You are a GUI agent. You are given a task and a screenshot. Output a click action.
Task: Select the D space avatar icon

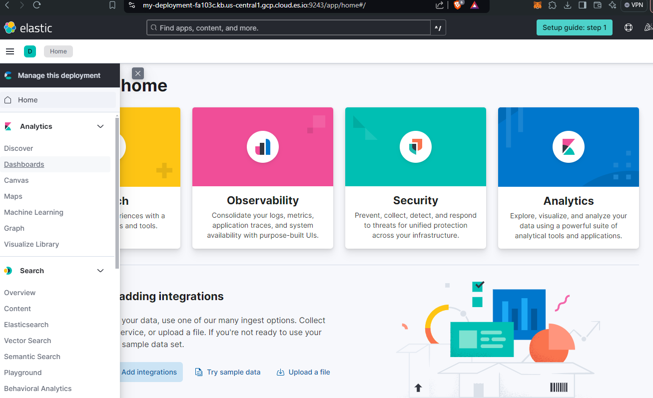[x=30, y=51]
